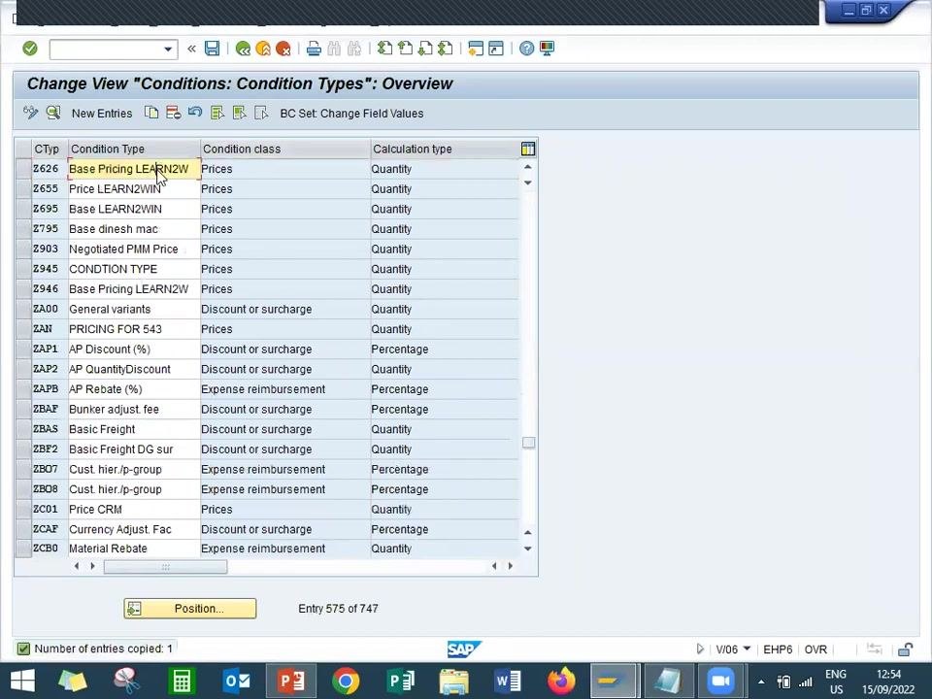932x699 pixels.
Task: Open Customize Local Layout monitor icon
Action: 547,49
